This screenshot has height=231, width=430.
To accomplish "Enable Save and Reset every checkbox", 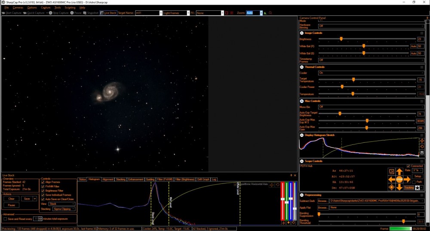I will 5,219.
